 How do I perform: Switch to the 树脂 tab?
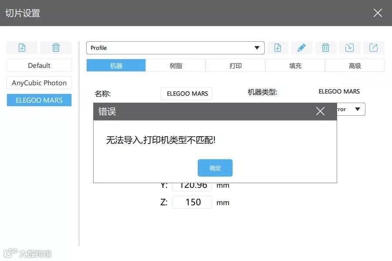pos(176,65)
